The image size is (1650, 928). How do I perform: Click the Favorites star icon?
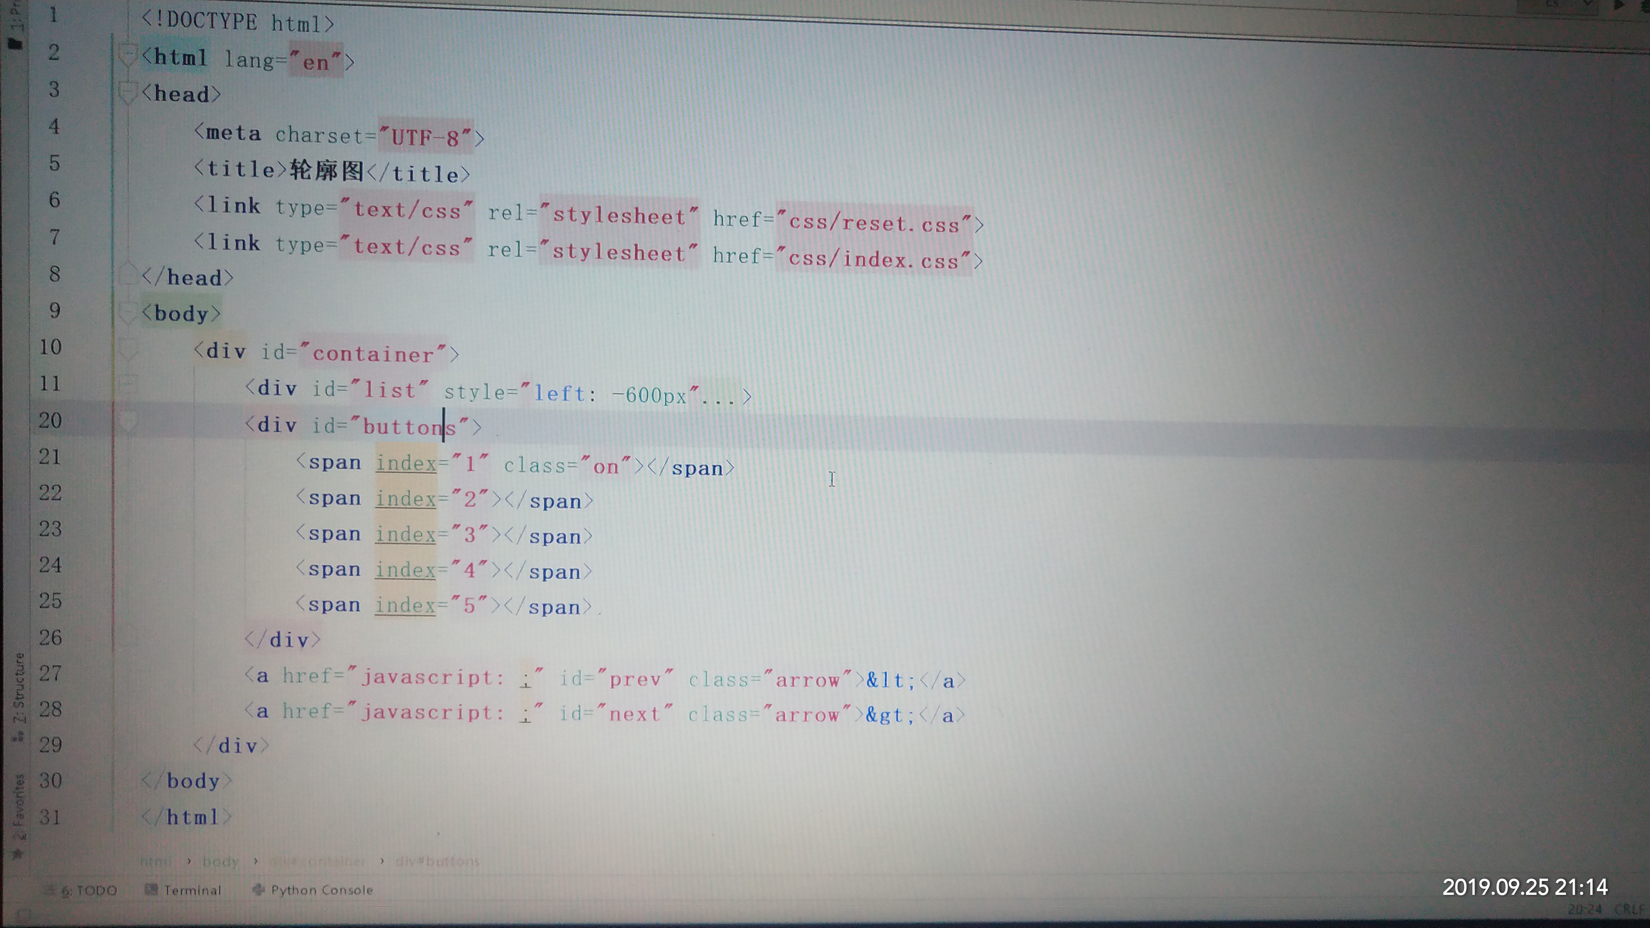[17, 854]
